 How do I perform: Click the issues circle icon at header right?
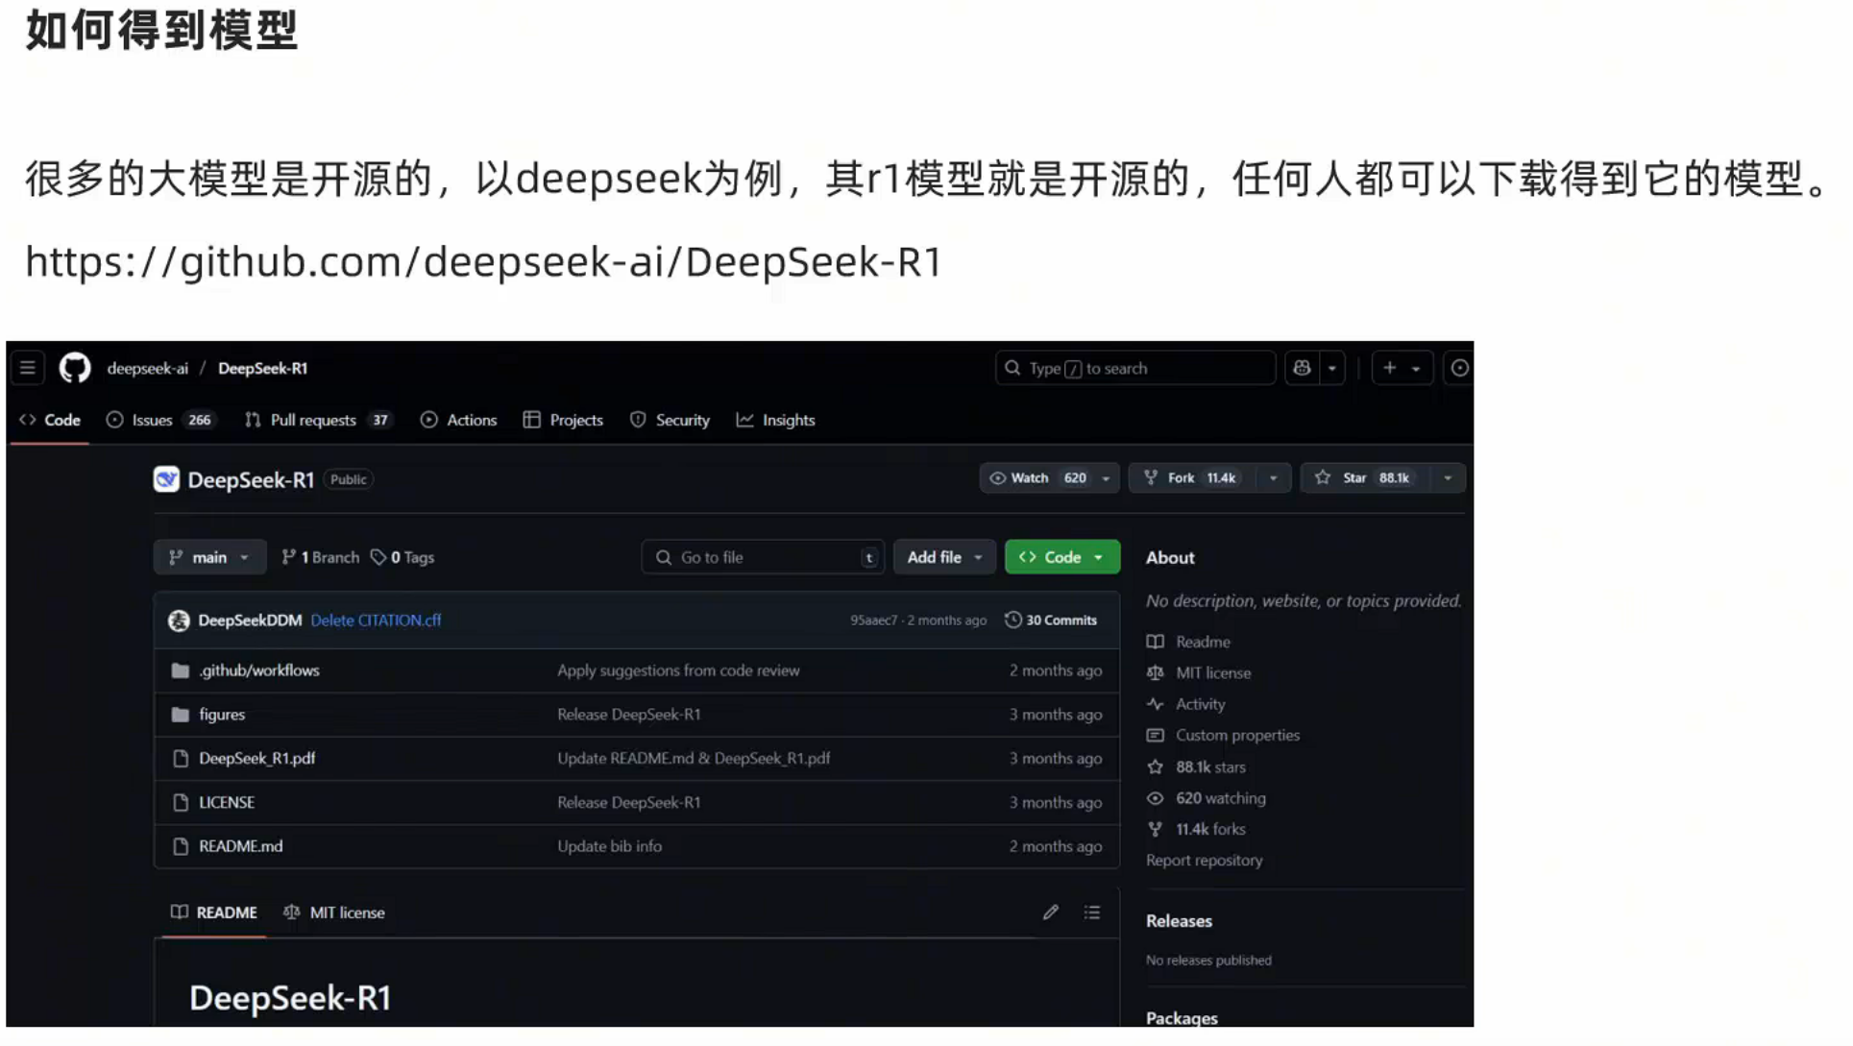(1458, 368)
